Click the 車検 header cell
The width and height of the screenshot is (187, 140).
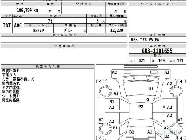pyautogui.click(x=50, y=4)
